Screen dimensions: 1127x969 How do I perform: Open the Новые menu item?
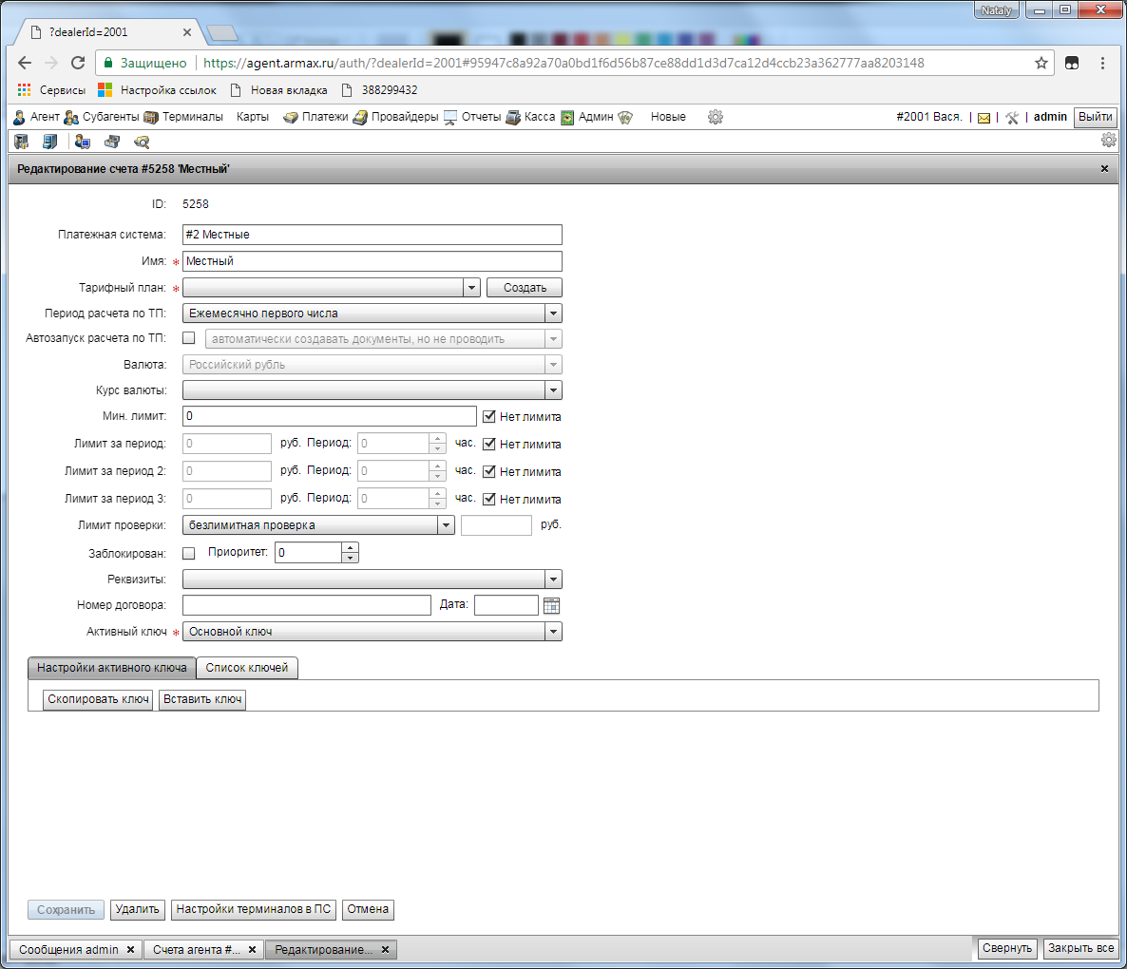(x=668, y=117)
